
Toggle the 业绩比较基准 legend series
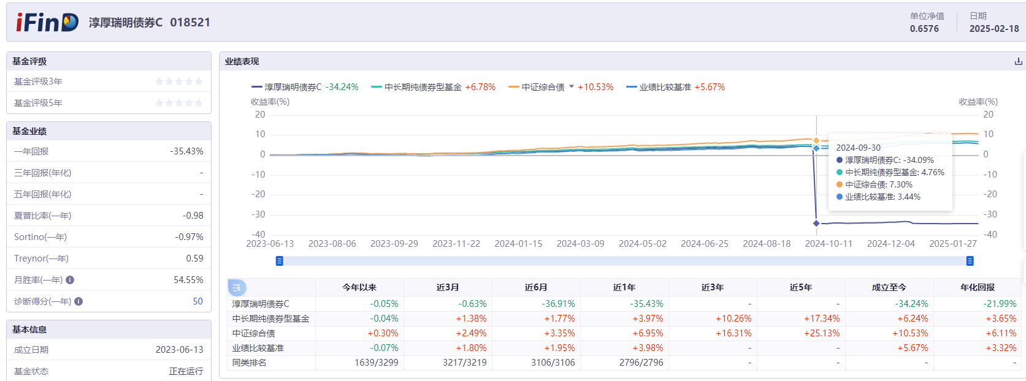(664, 87)
